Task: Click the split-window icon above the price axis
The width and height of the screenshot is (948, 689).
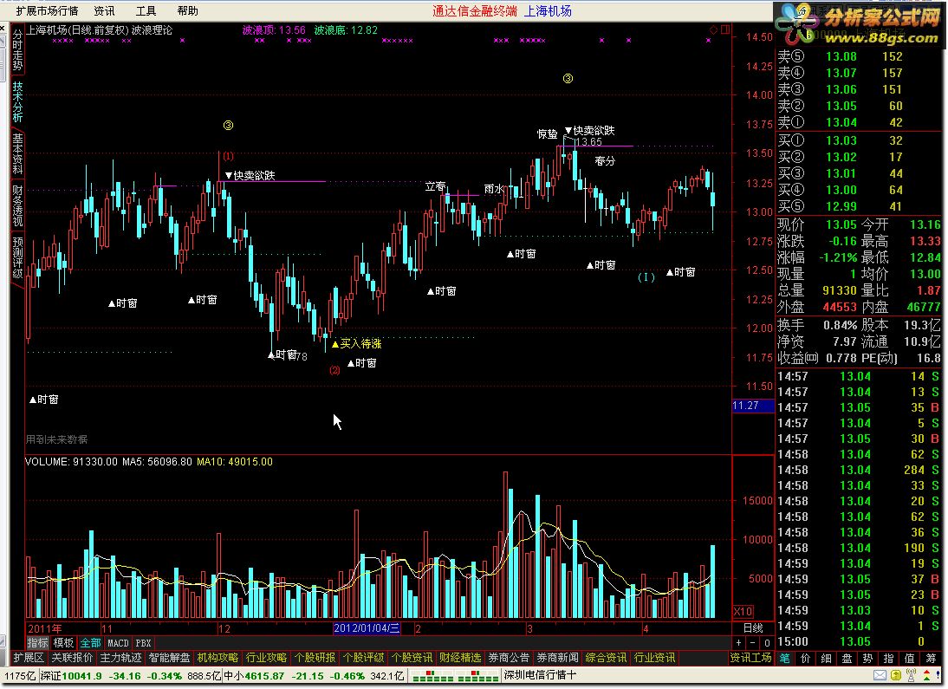Action: [725, 29]
